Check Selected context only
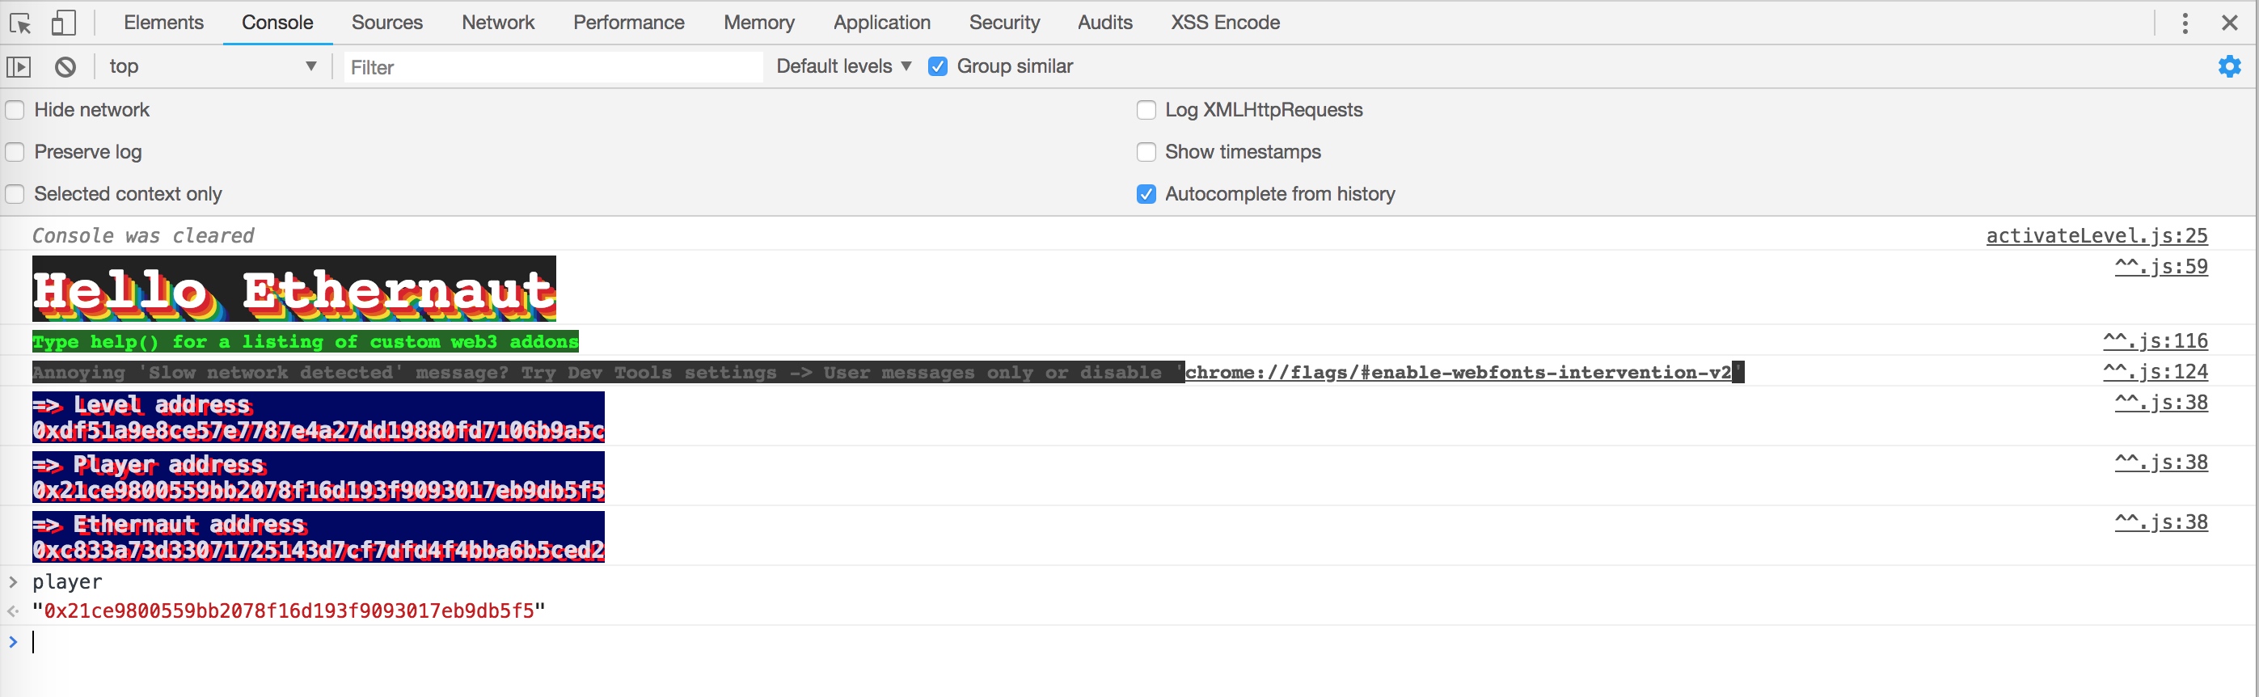The image size is (2259, 697). (x=15, y=195)
